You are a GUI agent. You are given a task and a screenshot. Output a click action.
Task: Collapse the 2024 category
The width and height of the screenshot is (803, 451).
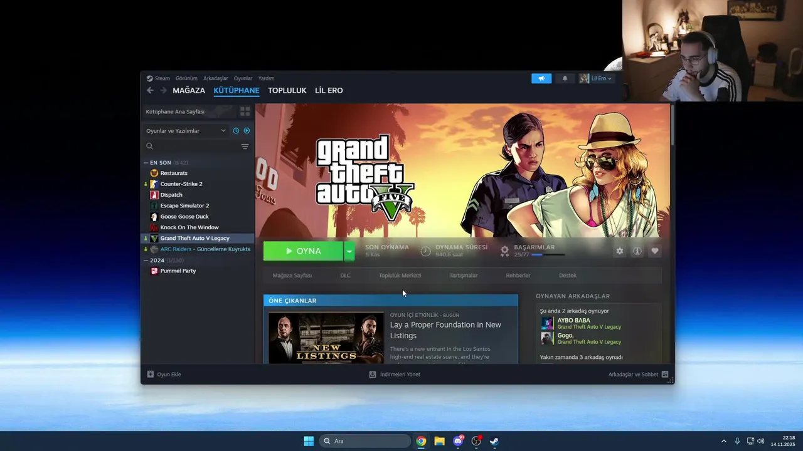point(146,260)
